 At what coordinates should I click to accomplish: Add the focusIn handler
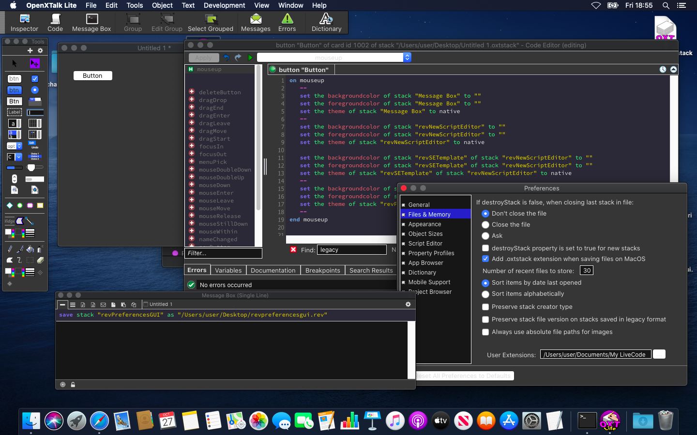[192, 146]
